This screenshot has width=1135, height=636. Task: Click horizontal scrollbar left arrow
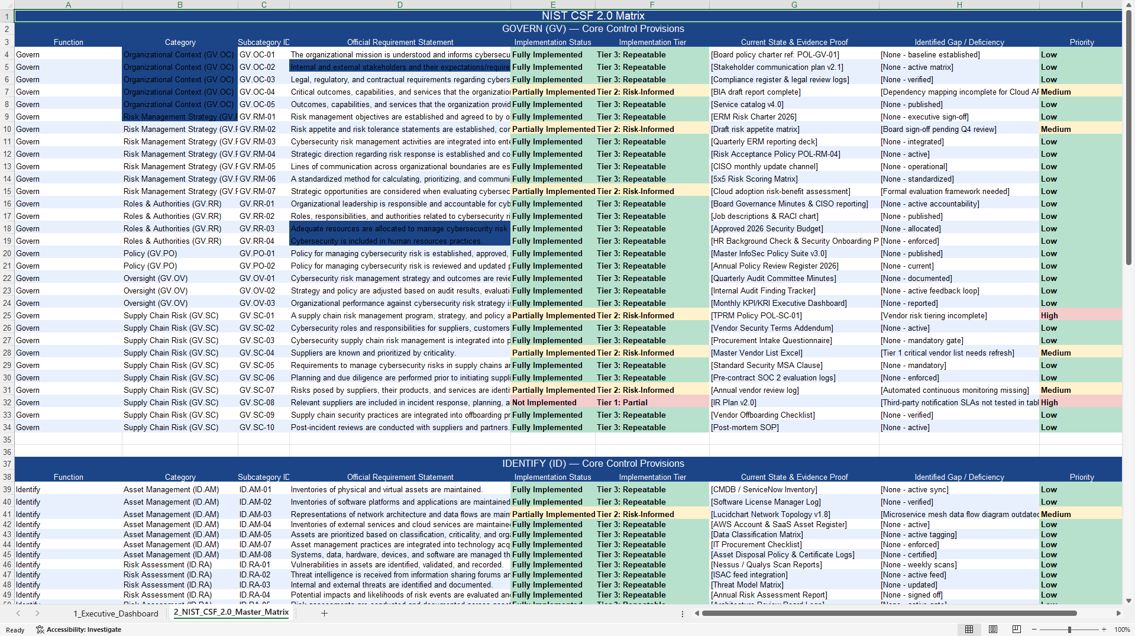[x=697, y=614]
